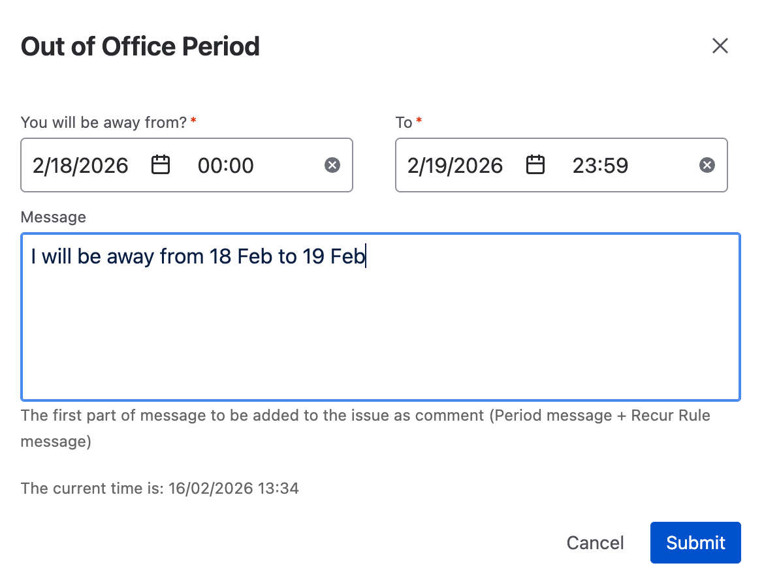Click the "You will be away from?" label
Screen dimensions: 764x587
tap(104, 123)
